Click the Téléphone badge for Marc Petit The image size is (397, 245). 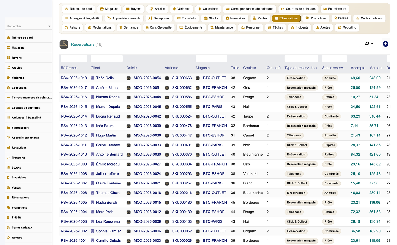point(294,212)
